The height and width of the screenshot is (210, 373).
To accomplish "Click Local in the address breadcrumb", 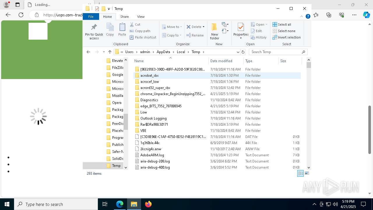I will pos(181,52).
